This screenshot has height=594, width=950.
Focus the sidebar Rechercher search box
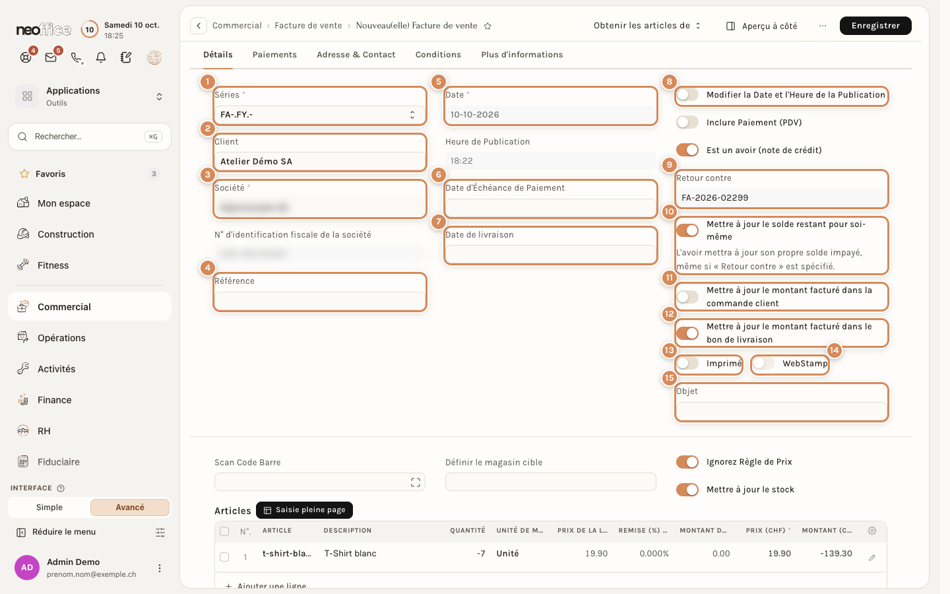[90, 137]
